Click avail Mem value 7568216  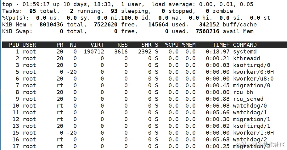click(207, 31)
